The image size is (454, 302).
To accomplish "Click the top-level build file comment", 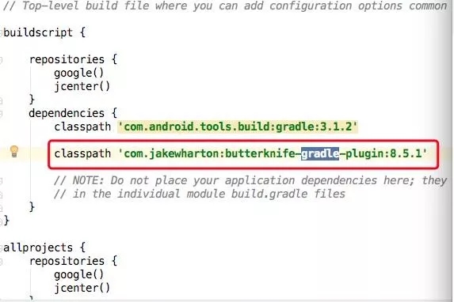I will click(225, 6).
